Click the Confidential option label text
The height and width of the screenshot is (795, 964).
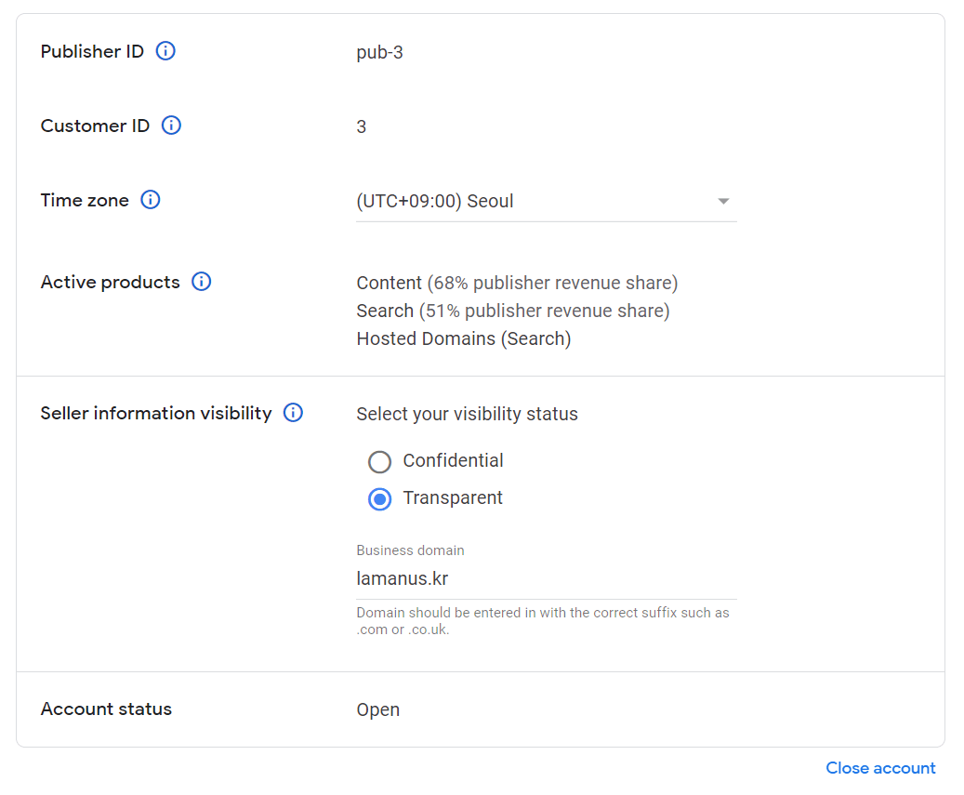click(x=453, y=460)
